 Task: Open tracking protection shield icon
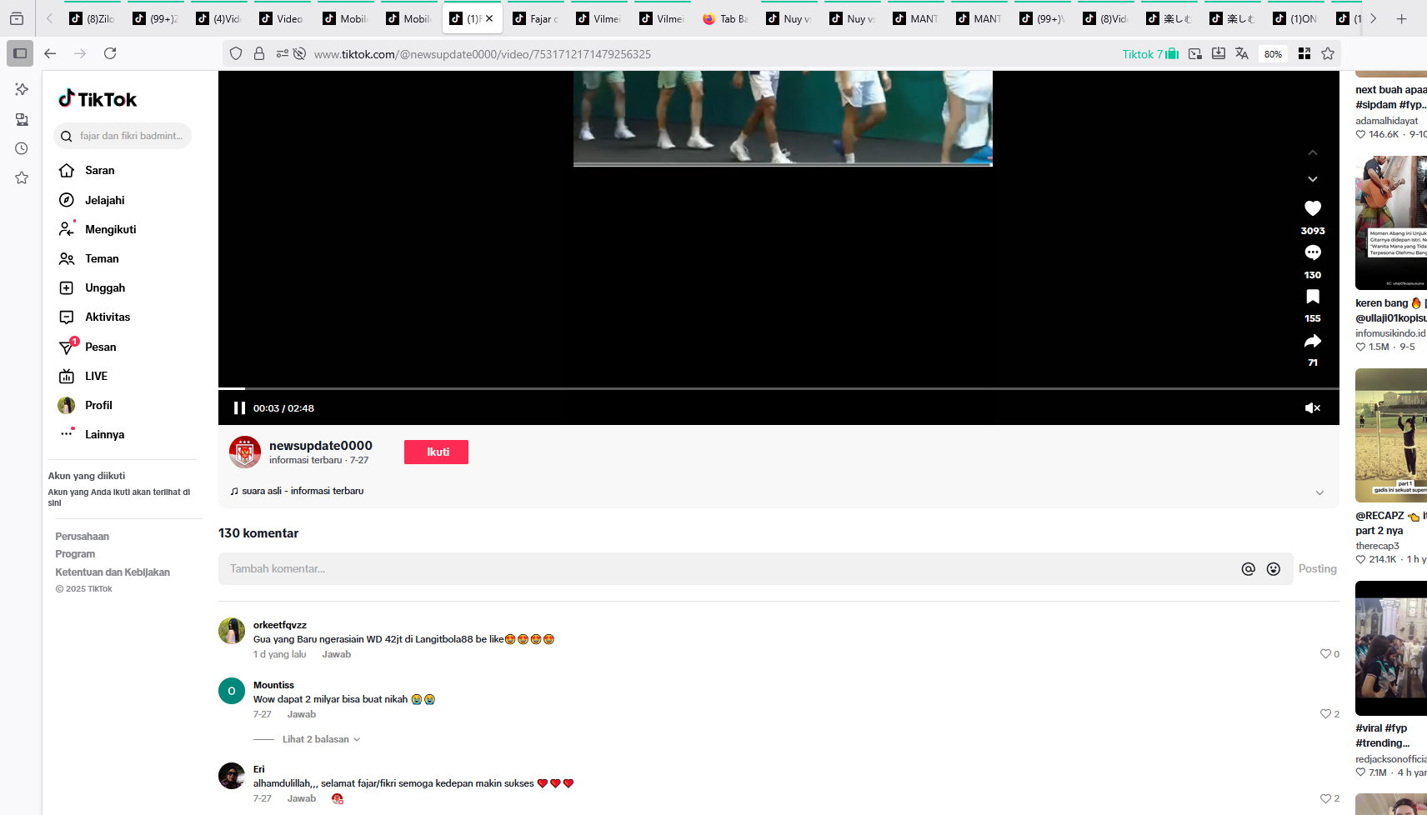point(236,53)
